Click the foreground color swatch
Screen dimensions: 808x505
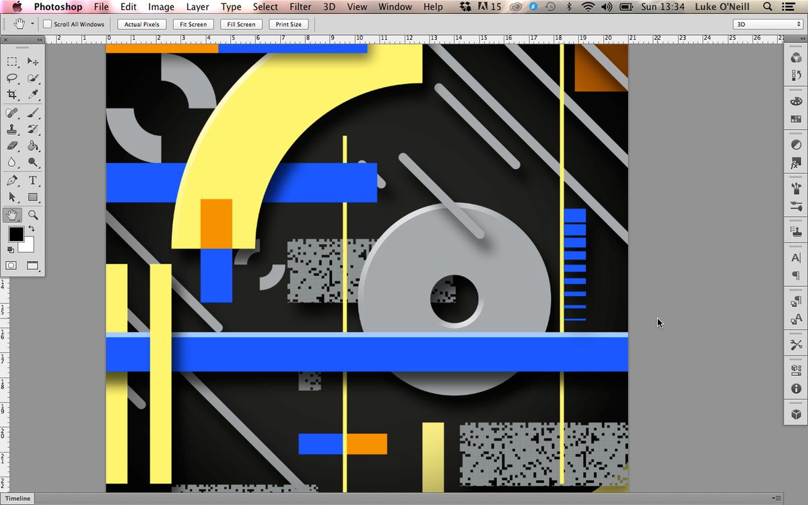(x=15, y=235)
